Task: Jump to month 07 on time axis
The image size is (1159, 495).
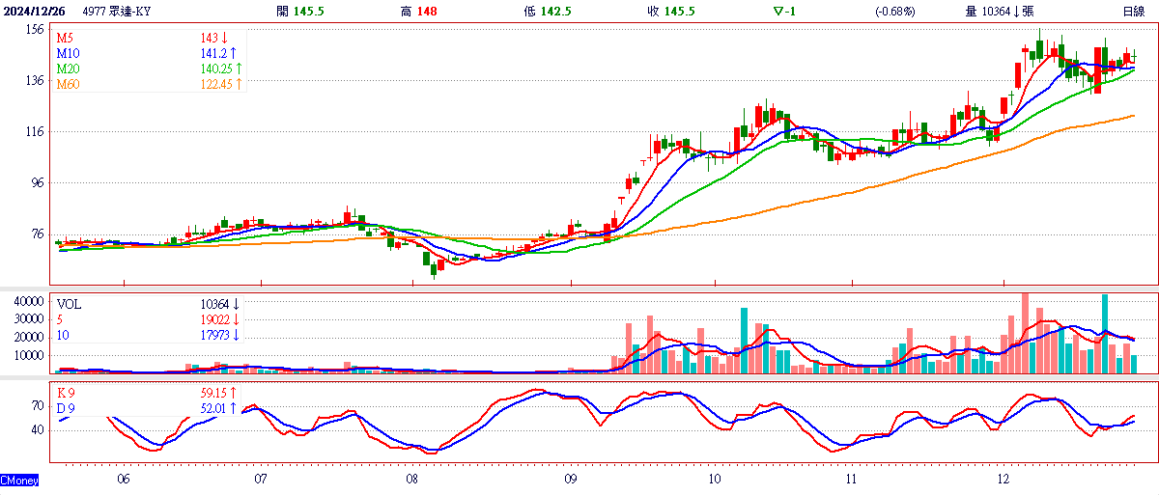Action: tap(261, 479)
